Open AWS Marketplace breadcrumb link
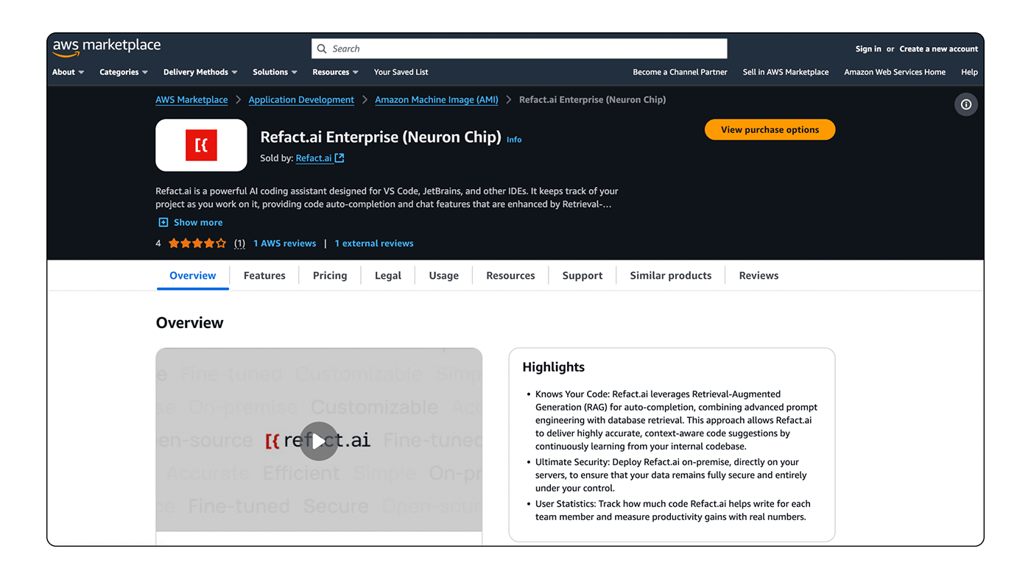 [191, 99]
